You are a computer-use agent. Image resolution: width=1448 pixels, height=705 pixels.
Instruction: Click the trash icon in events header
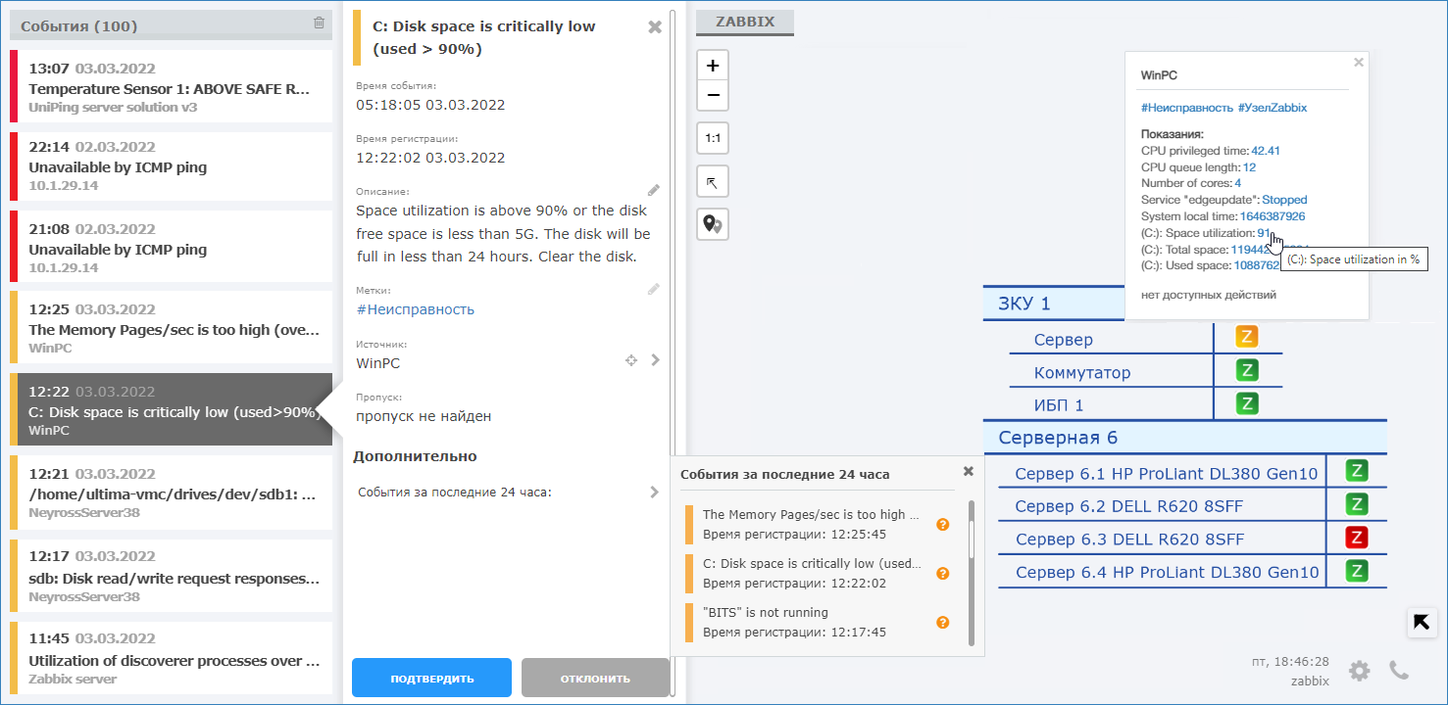319,23
